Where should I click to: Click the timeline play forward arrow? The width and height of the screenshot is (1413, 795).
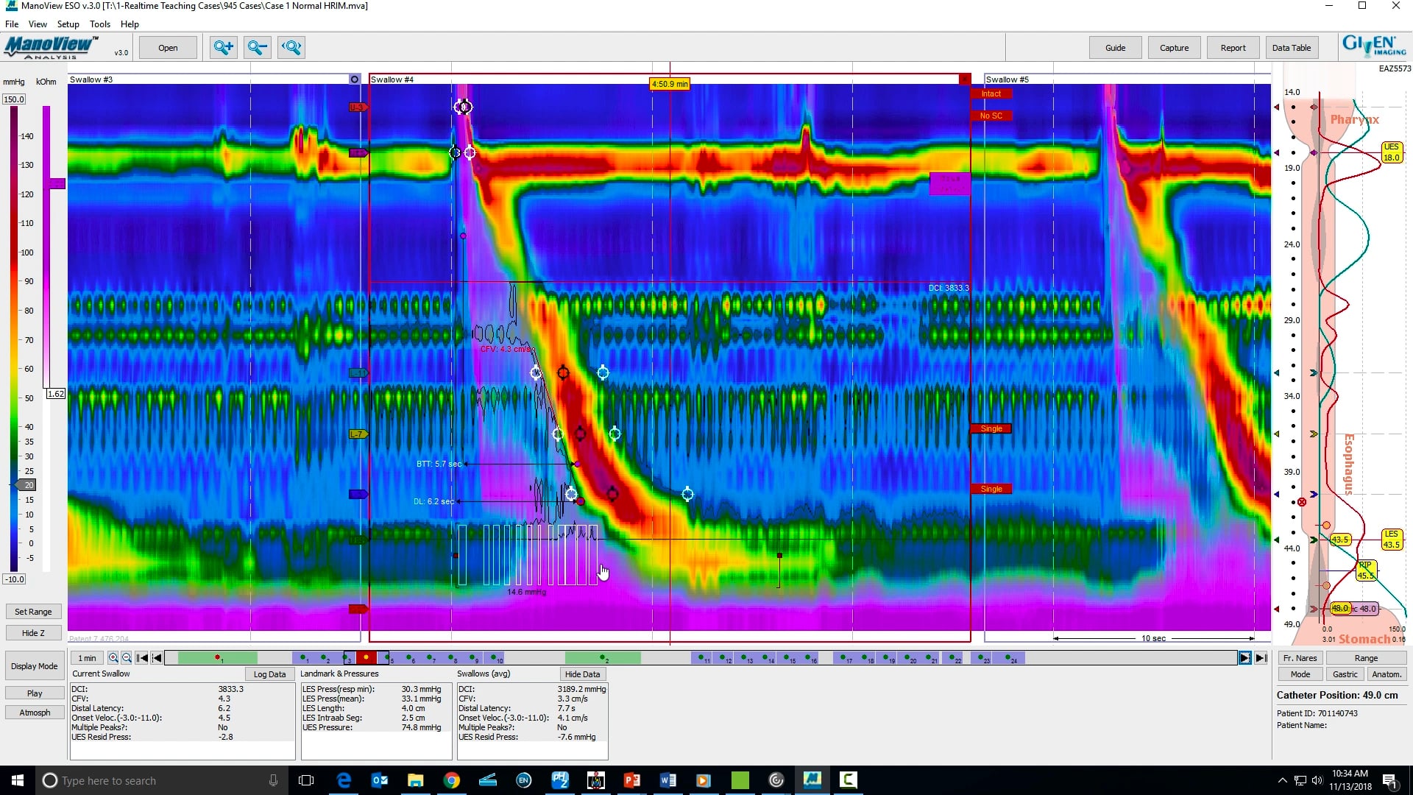click(x=1244, y=658)
